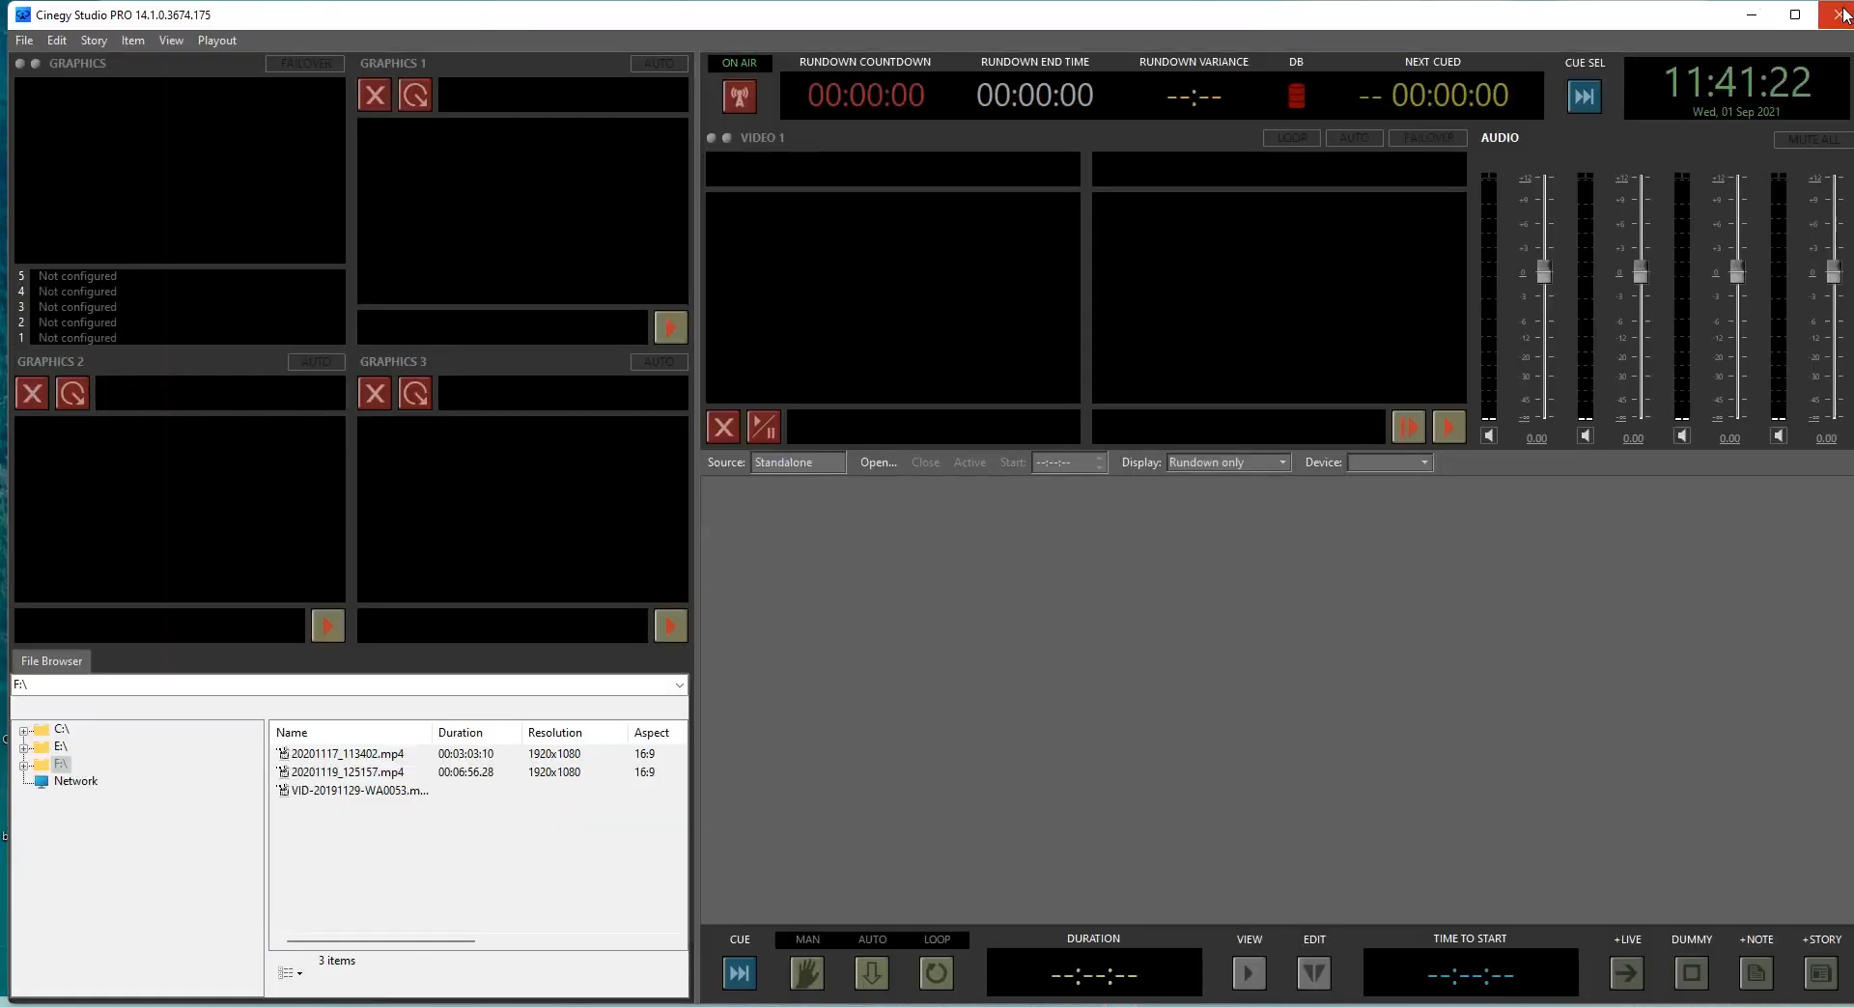
Task: Click MUTE ALL in the Audio panel
Action: pos(1812,139)
